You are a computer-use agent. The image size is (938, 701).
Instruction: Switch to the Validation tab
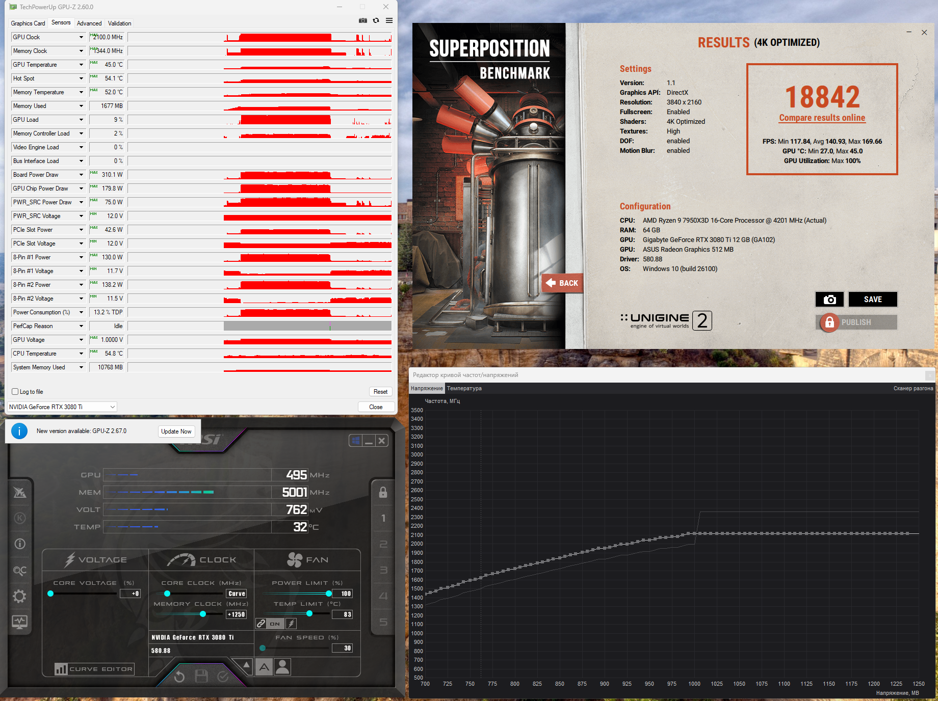click(120, 23)
